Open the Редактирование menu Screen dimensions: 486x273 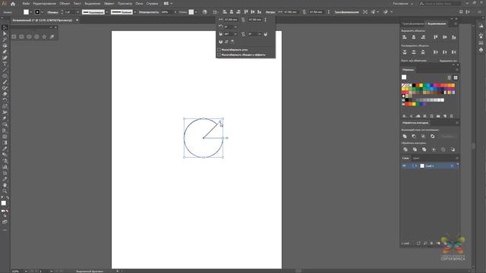point(45,4)
